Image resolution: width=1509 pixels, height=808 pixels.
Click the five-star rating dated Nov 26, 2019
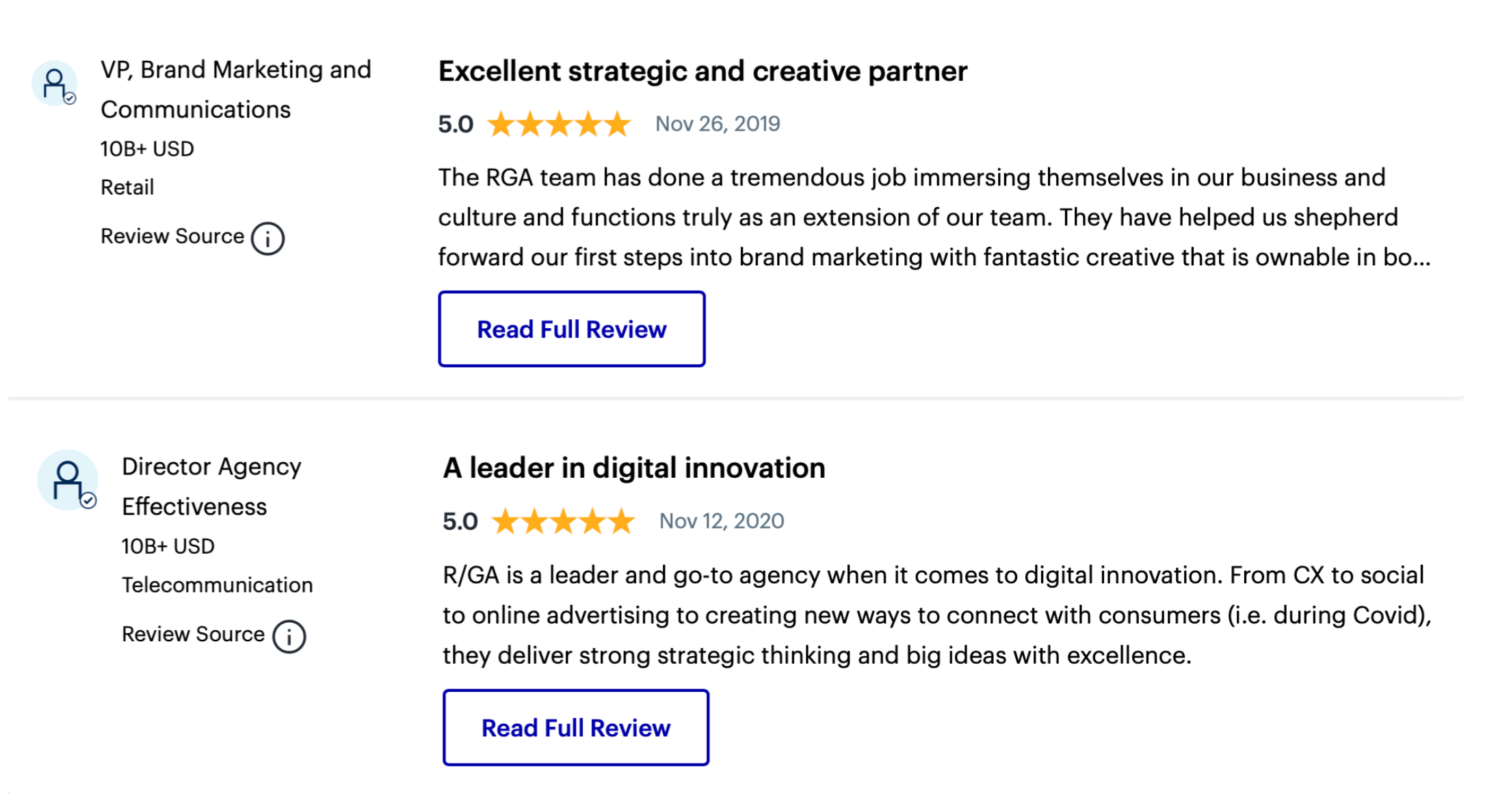point(558,124)
